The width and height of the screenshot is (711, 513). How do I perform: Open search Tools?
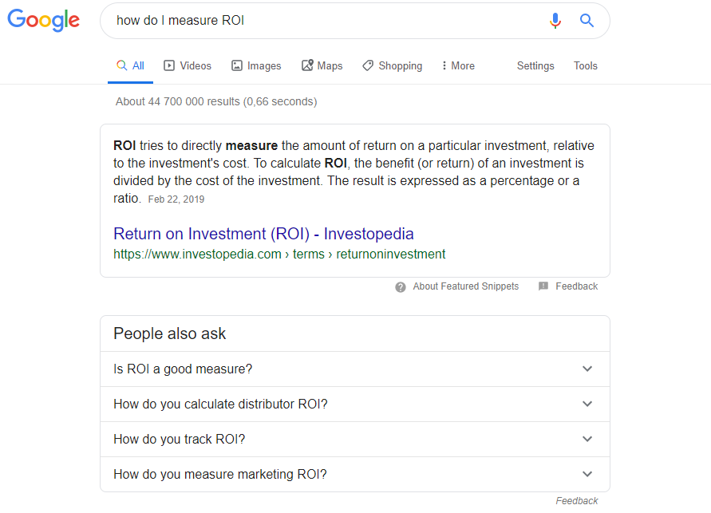(x=586, y=65)
